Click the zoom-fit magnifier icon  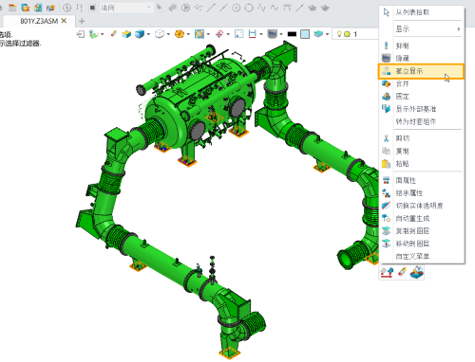point(199,34)
